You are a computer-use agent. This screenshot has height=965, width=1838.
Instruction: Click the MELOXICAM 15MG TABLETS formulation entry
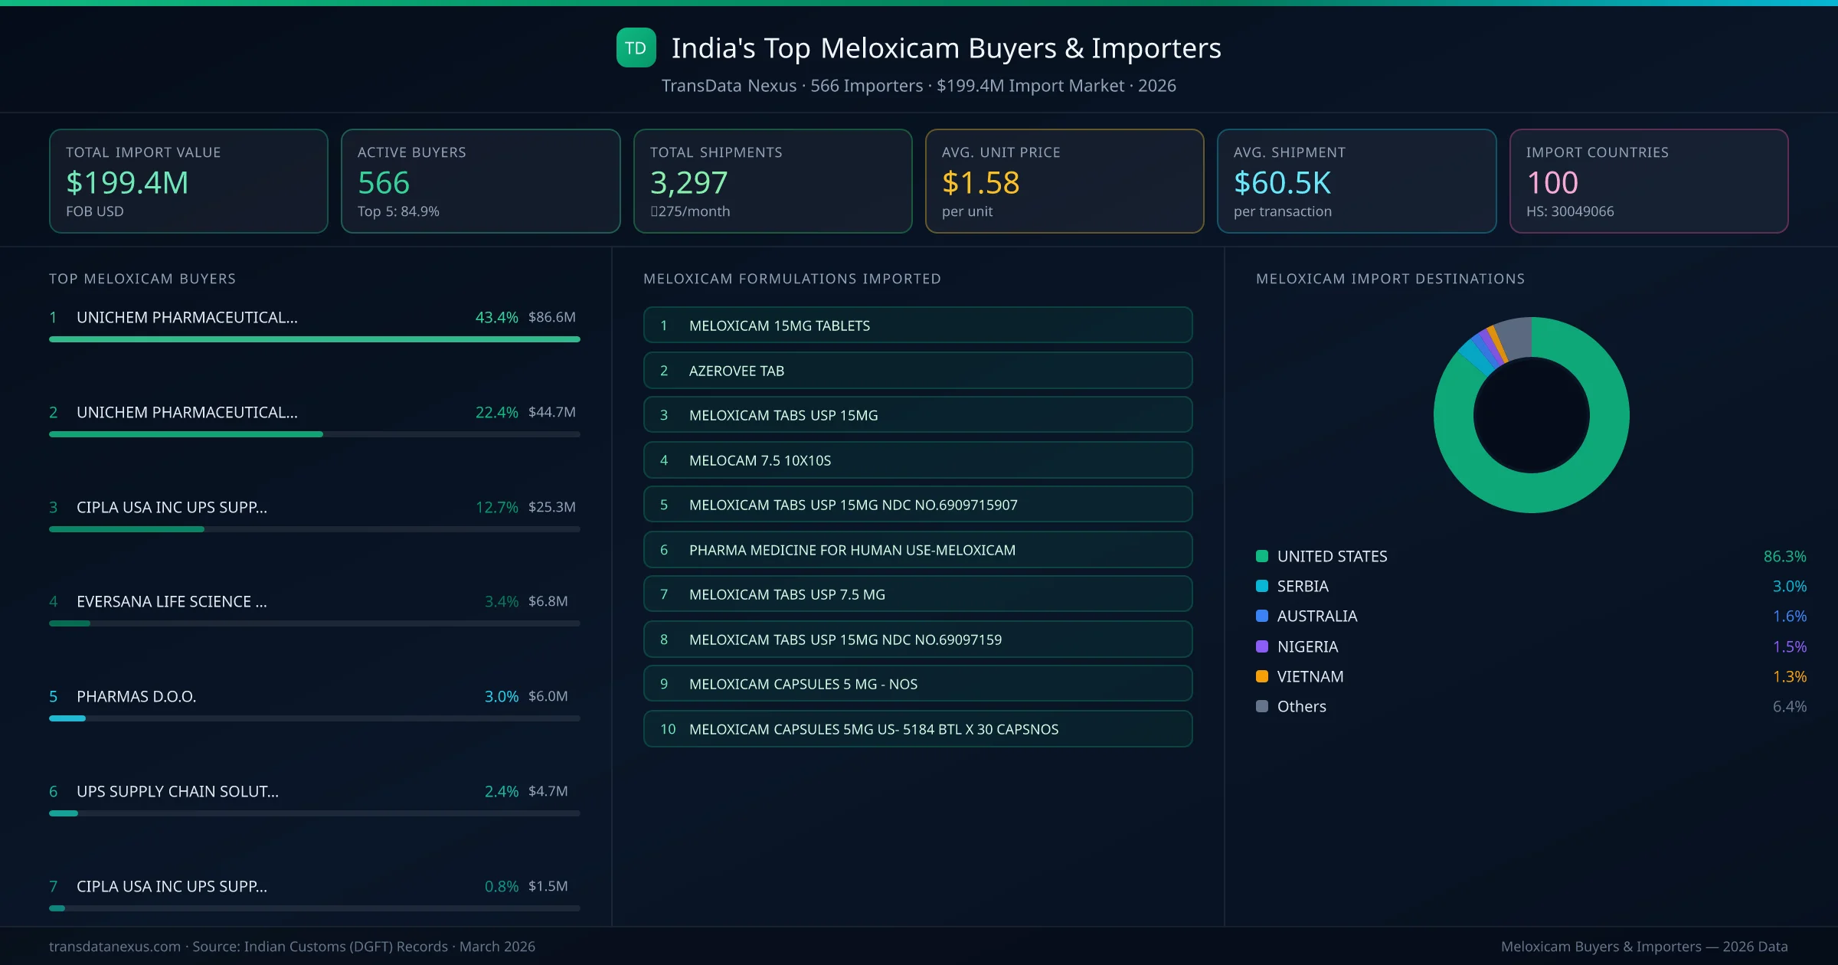click(x=917, y=325)
